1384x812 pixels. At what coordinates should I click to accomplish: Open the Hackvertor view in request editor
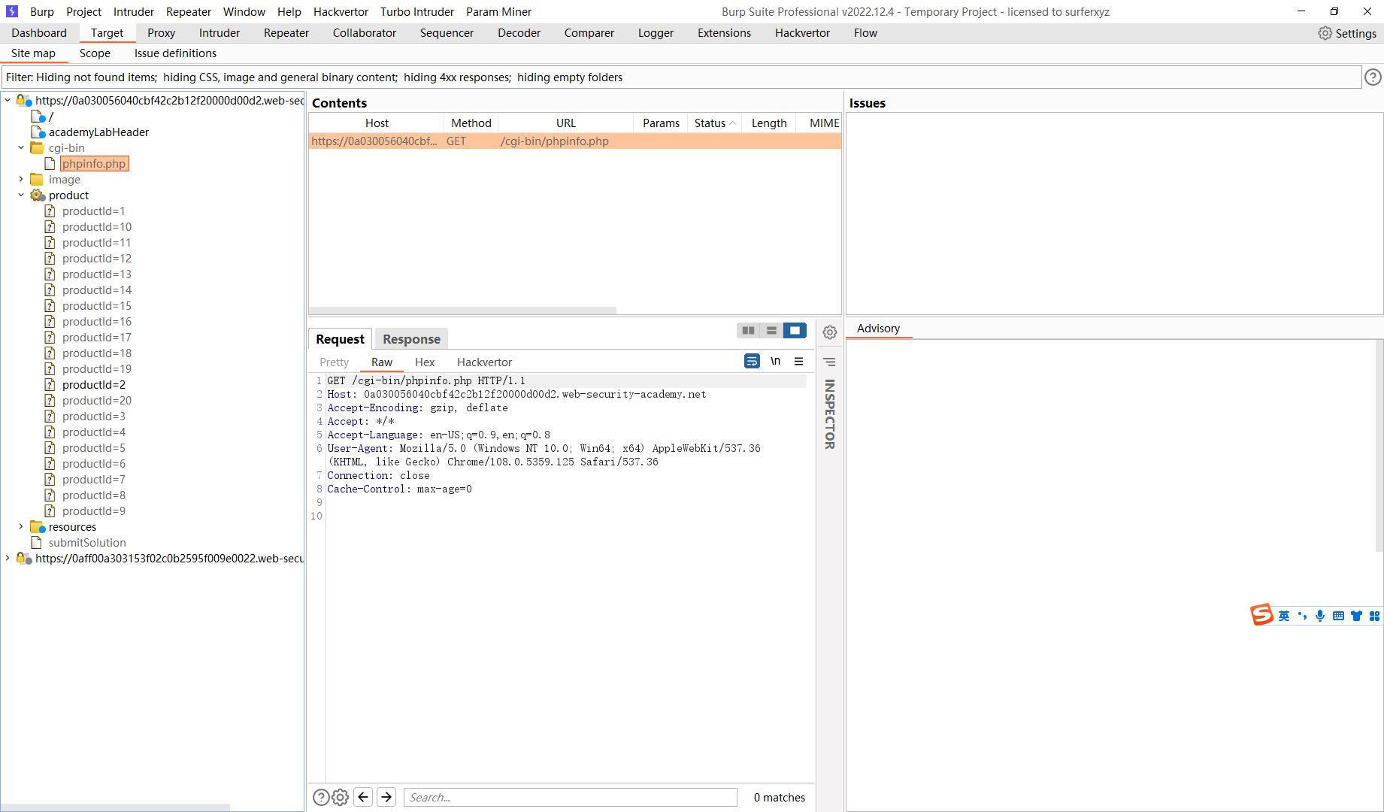pyautogui.click(x=484, y=362)
